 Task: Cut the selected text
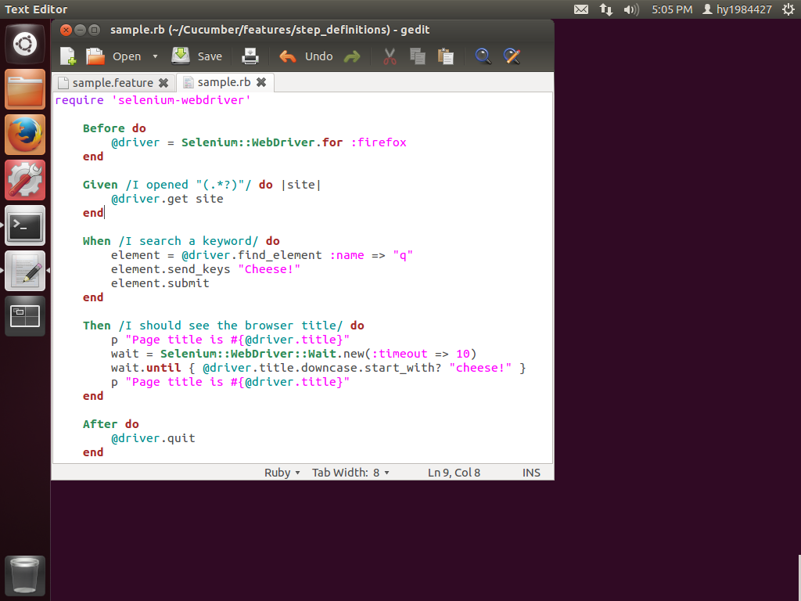pos(390,56)
